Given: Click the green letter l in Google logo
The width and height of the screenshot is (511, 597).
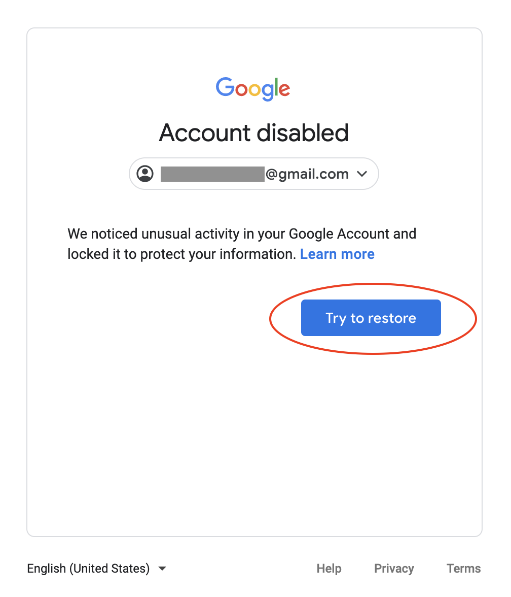Looking at the screenshot, I should click(x=275, y=87).
